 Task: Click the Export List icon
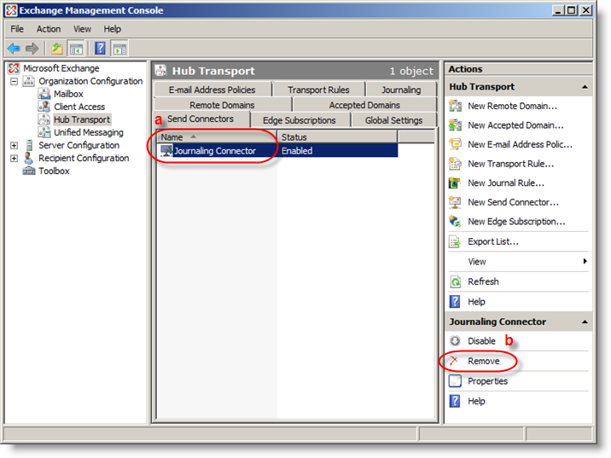455,242
